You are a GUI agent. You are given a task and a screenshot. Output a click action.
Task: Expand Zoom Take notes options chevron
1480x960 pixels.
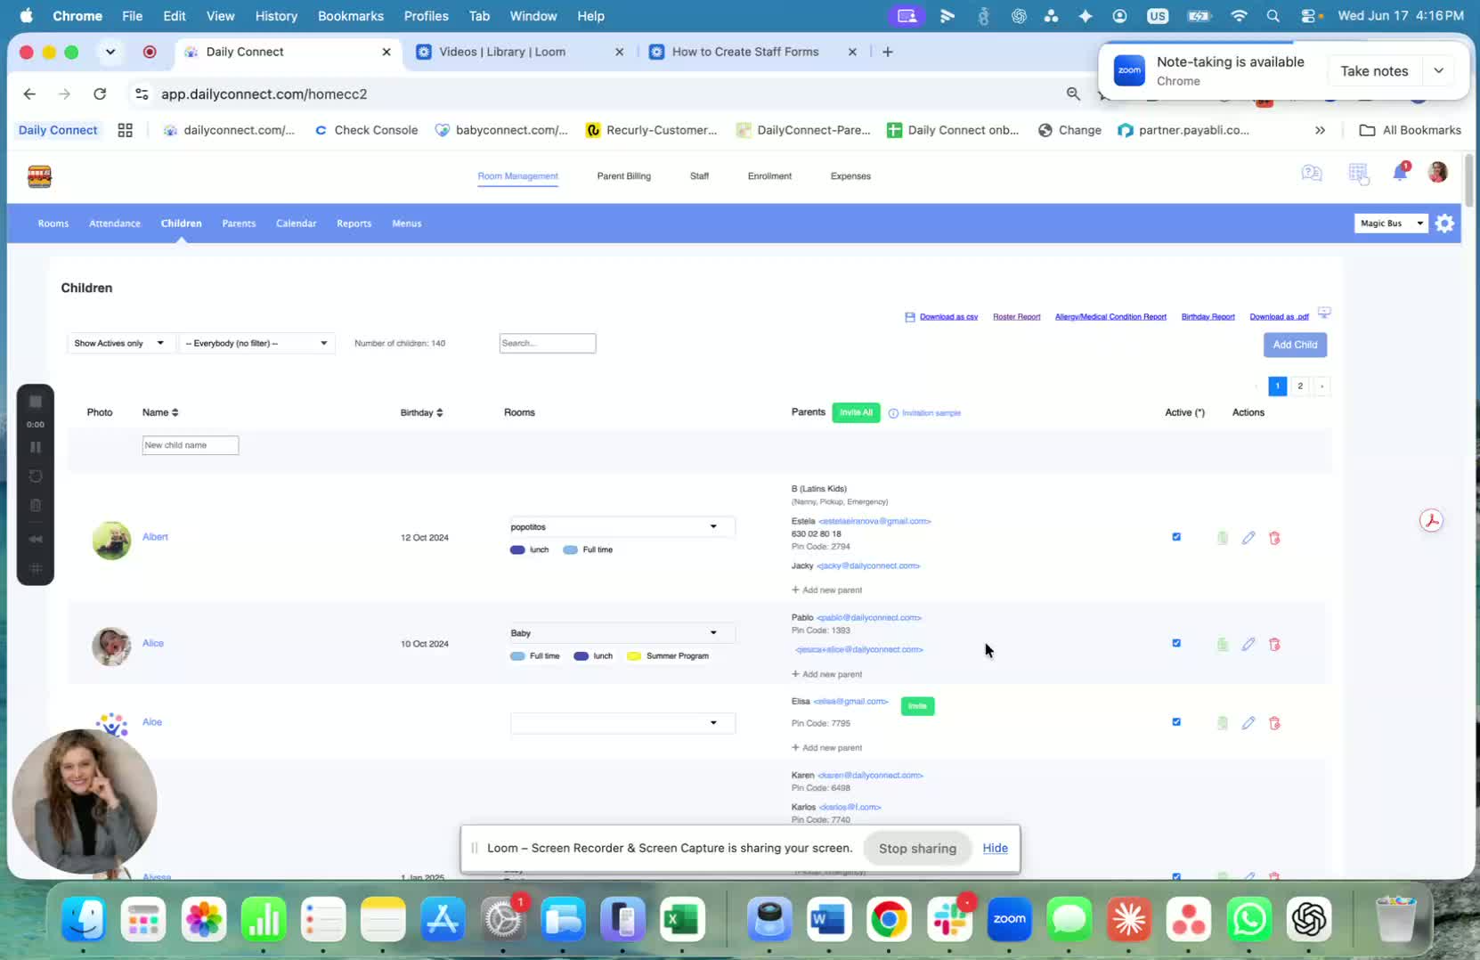(x=1438, y=70)
